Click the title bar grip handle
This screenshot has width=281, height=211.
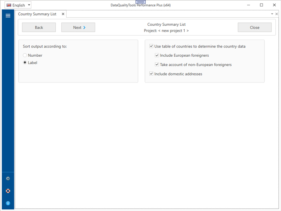tap(140, 2)
